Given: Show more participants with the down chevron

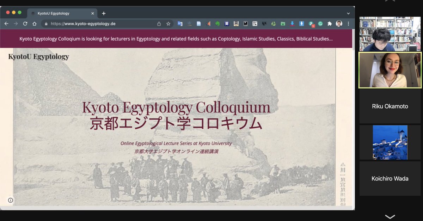Looking at the screenshot, I should [390, 216].
